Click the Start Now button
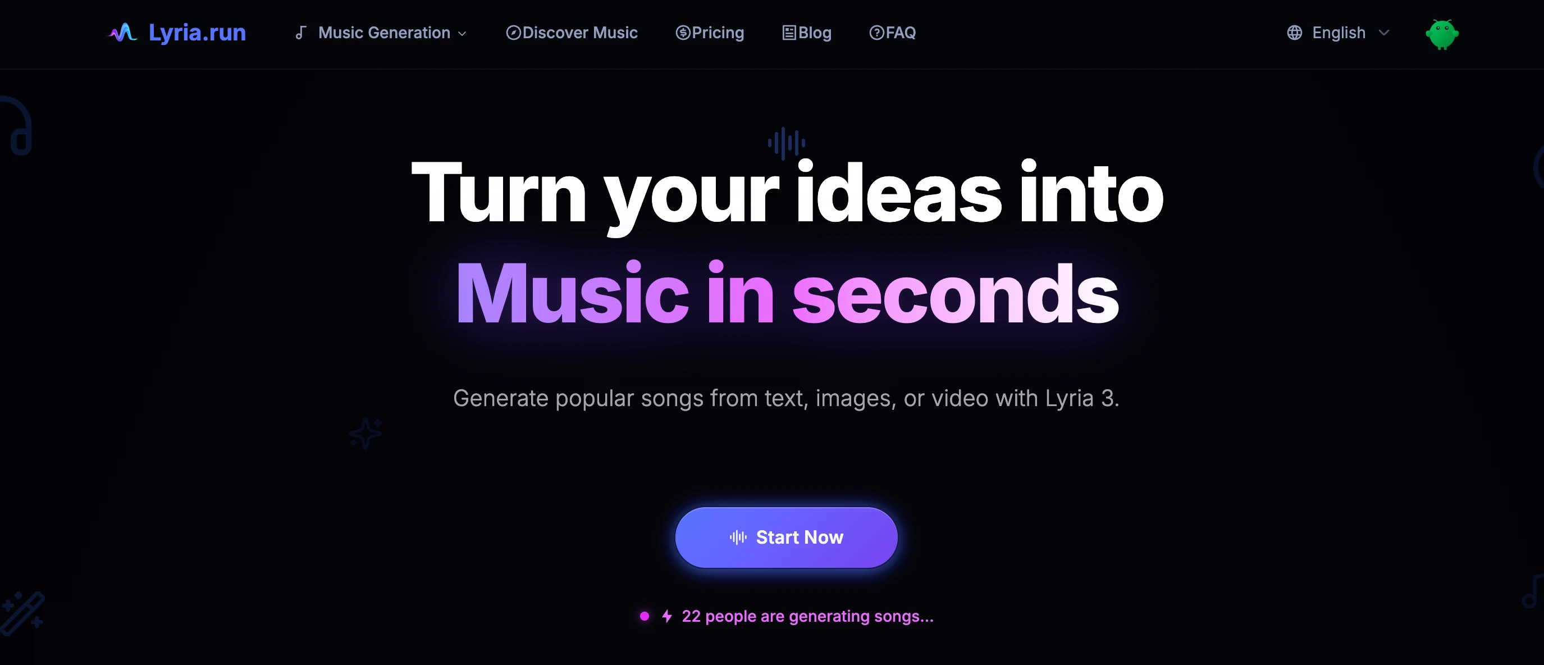The height and width of the screenshot is (665, 1544). coord(787,538)
